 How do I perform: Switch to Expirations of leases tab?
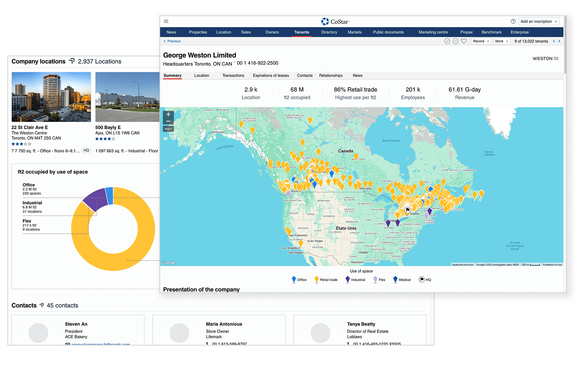click(x=271, y=76)
